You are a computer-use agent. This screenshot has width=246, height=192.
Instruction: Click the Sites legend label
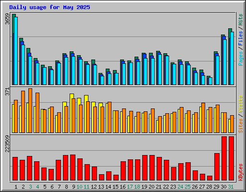coord(241,126)
